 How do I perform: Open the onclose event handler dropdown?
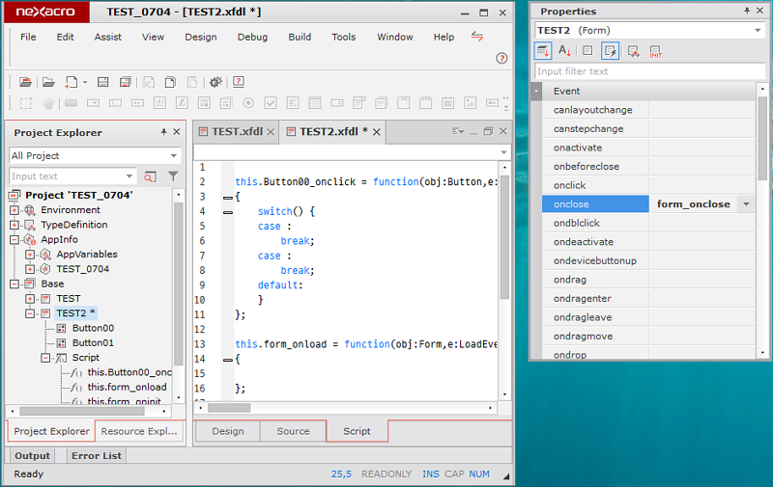click(x=745, y=204)
